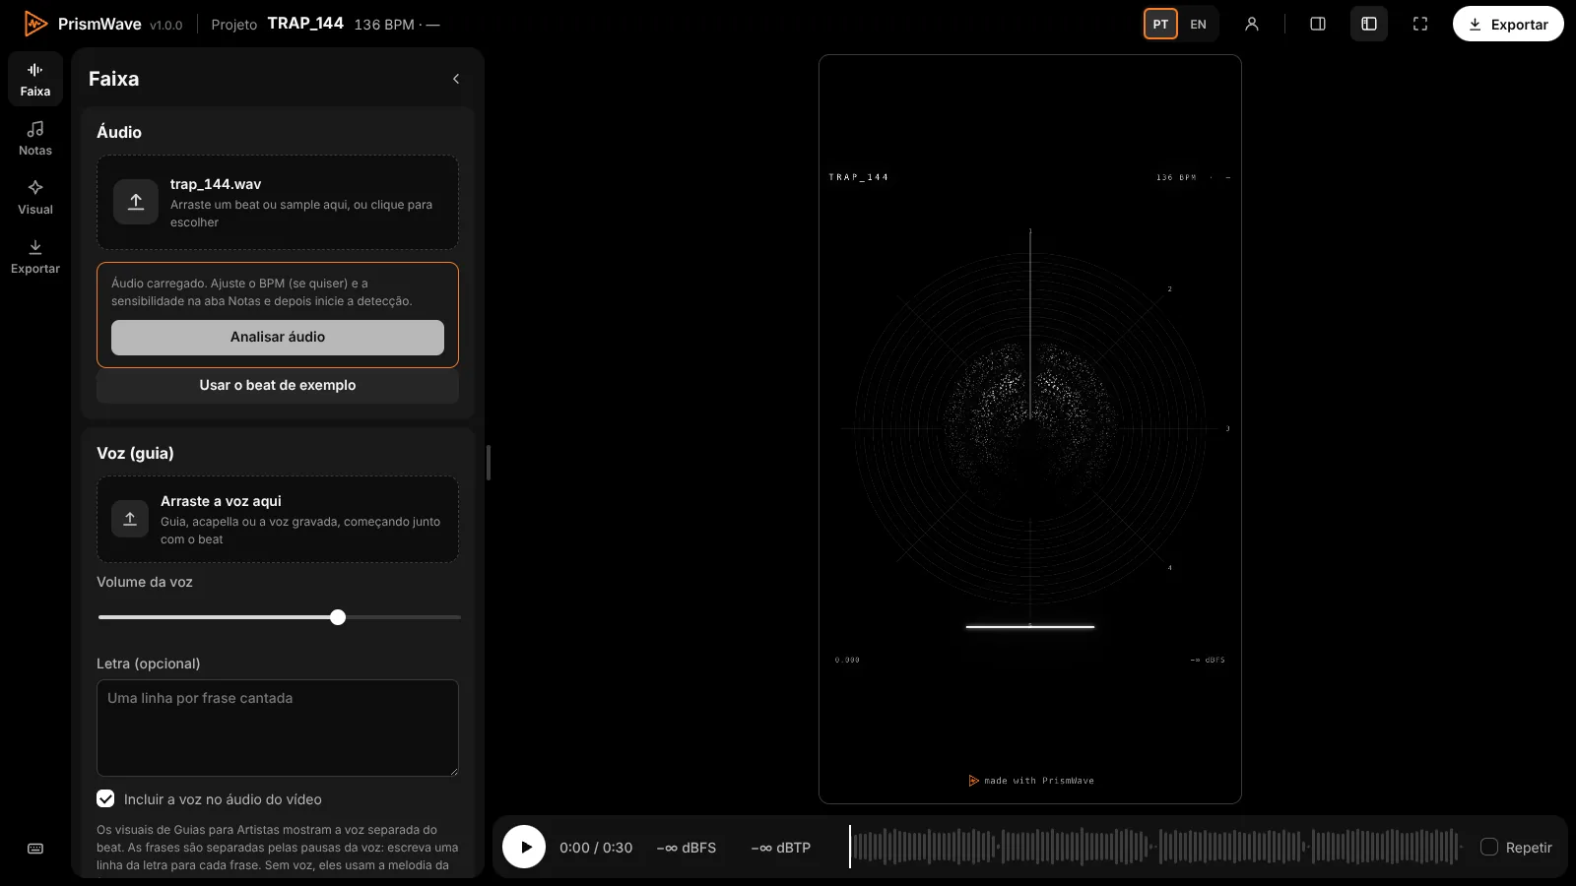Click the v1.0.0 version label

tap(165, 26)
